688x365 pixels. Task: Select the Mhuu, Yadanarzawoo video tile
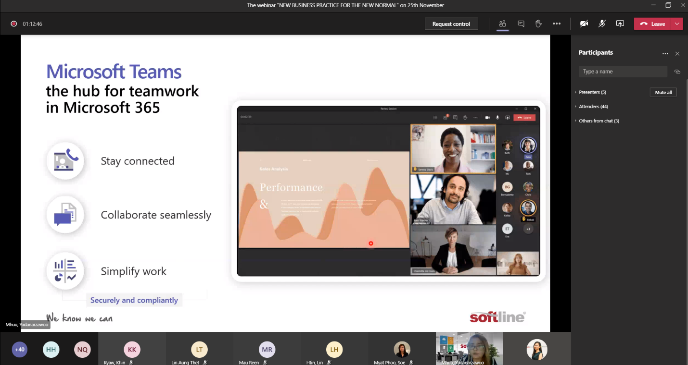(470, 349)
